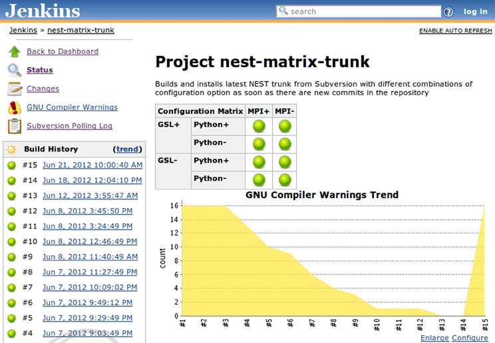Open build Jun 8, 2012 11:40:49 AM
The width and height of the screenshot is (495, 343).
[x=90, y=257]
